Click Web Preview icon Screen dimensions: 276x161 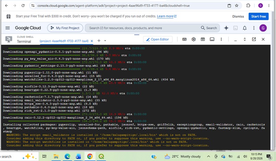(203, 39)
